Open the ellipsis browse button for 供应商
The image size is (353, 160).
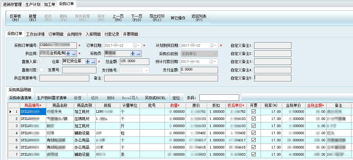coord(74,54)
